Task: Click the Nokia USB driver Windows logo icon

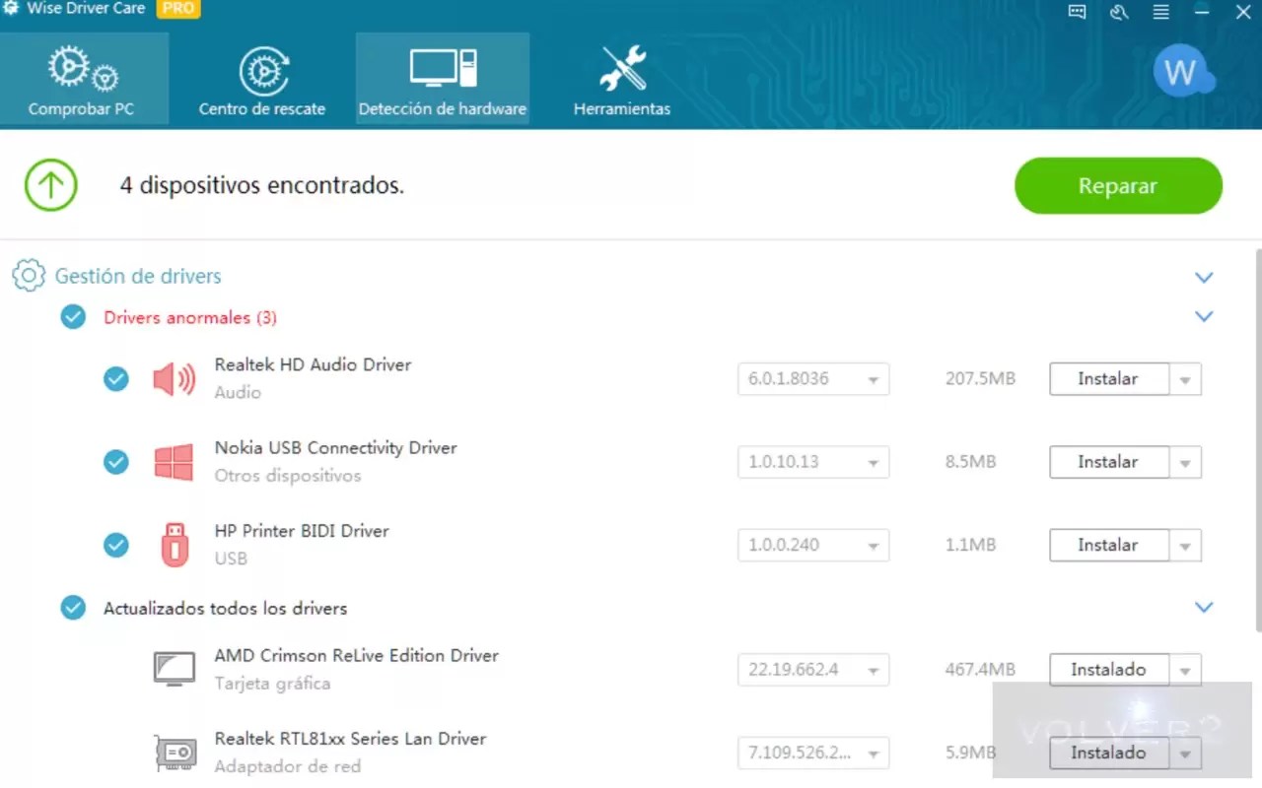Action: point(175,461)
